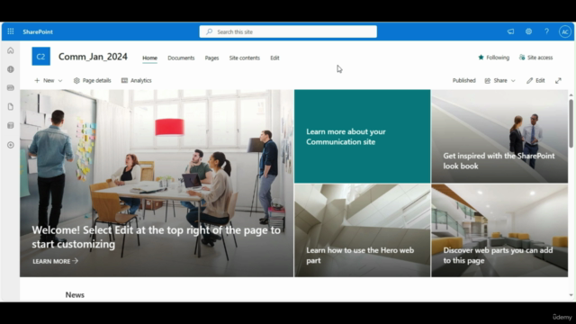Open the News icon in left rail
Viewport: 576px width, 324px height.
pos(11,88)
